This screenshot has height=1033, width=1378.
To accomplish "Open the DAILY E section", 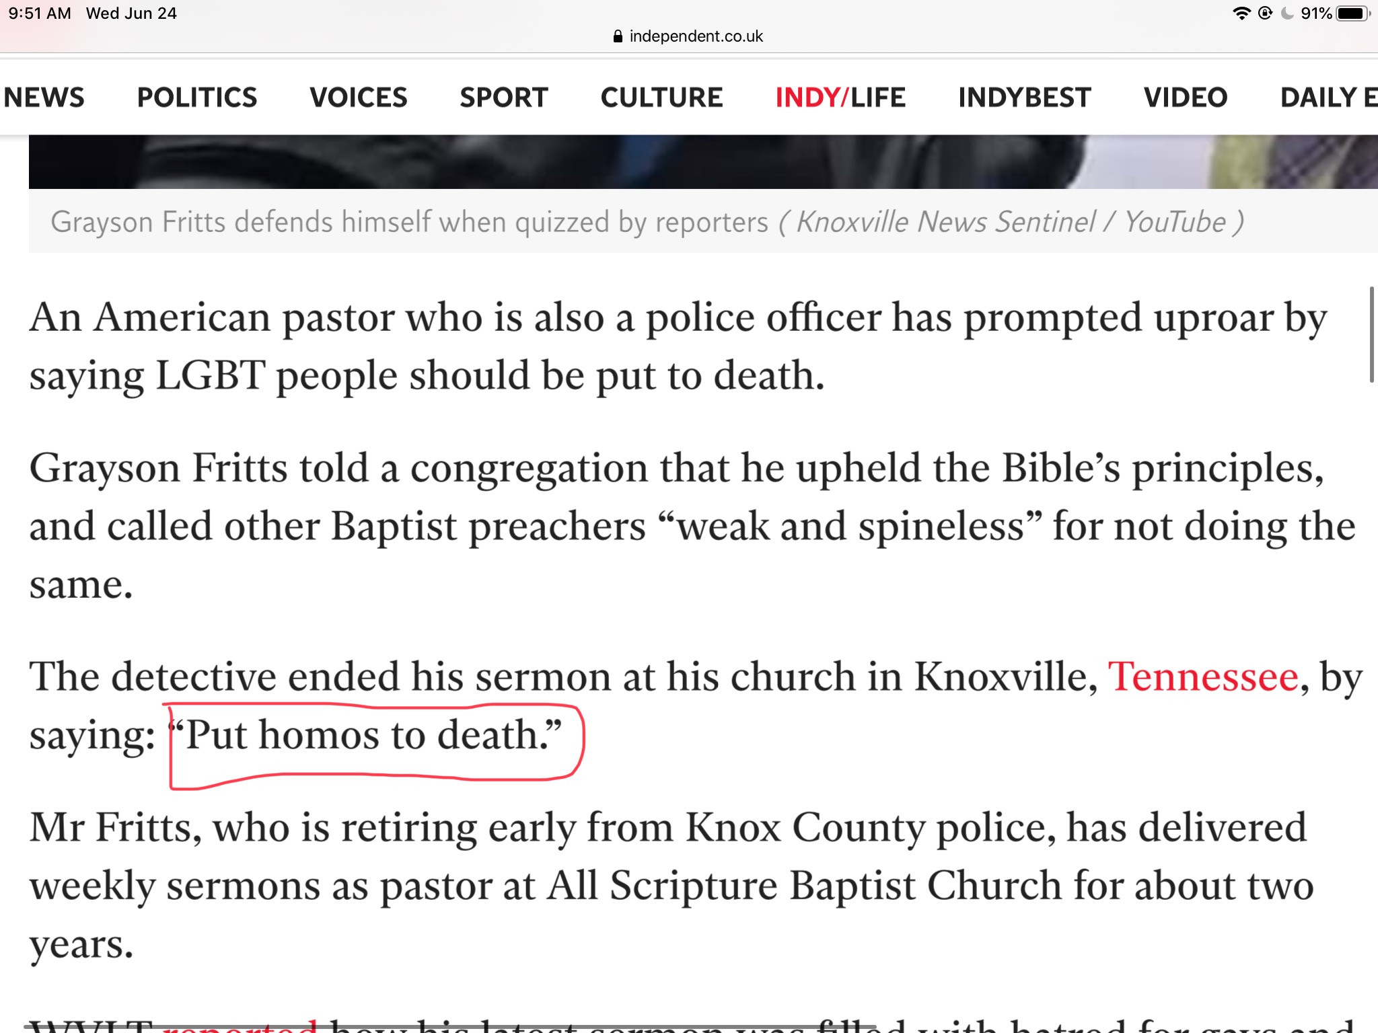I will pyautogui.click(x=1328, y=98).
